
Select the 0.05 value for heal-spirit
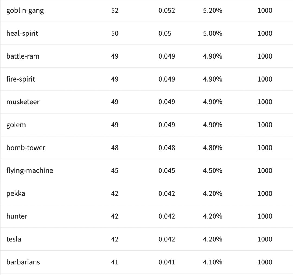click(x=165, y=33)
